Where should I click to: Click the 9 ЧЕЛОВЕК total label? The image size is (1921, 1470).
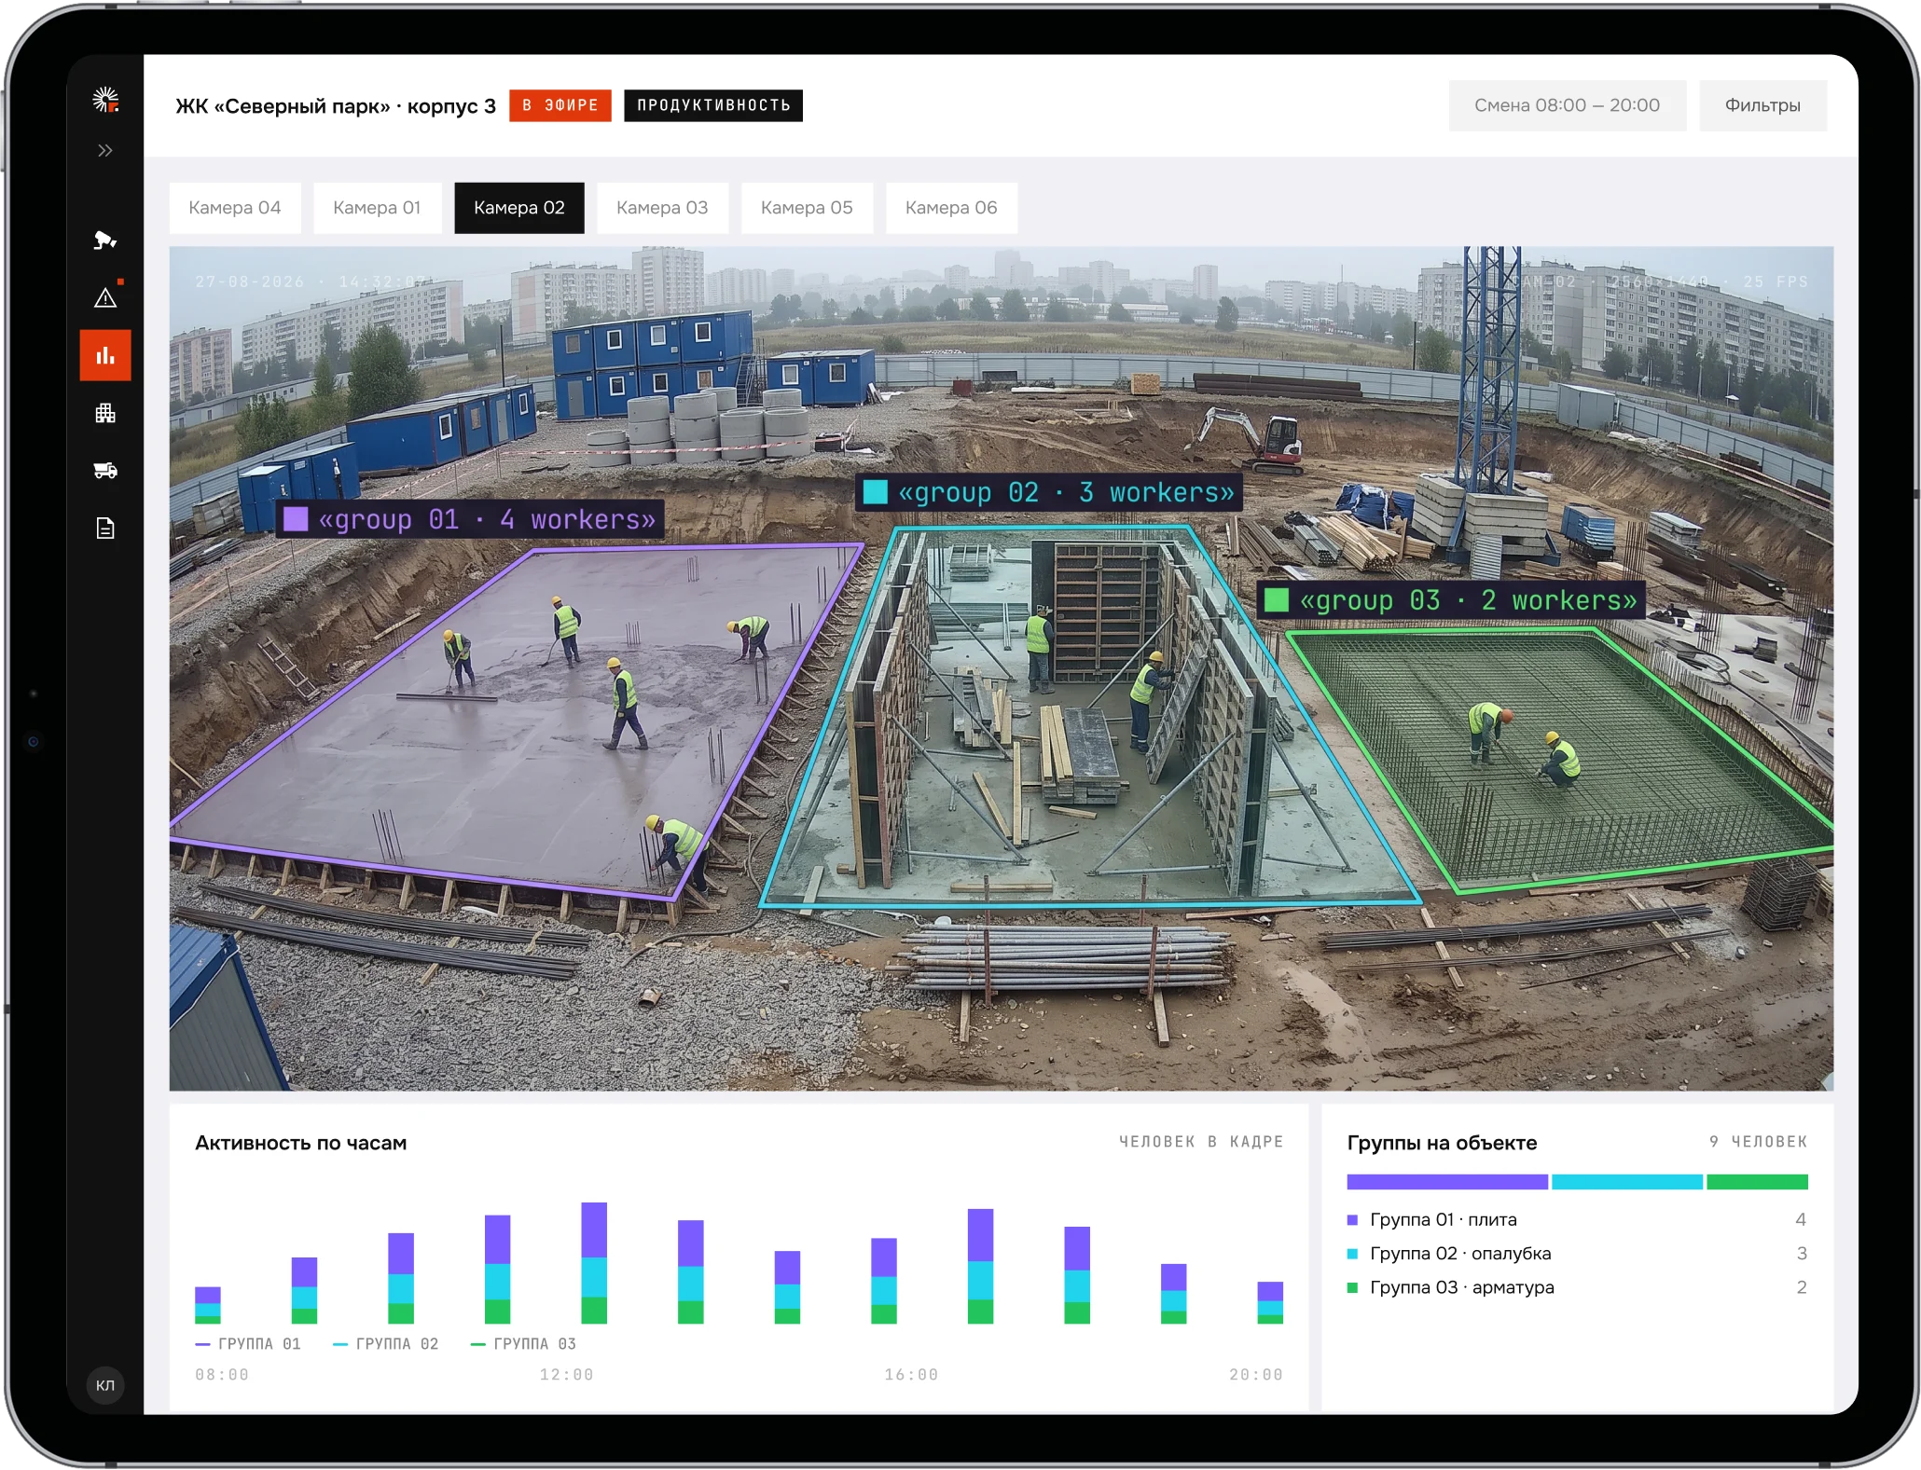click(x=1758, y=1142)
